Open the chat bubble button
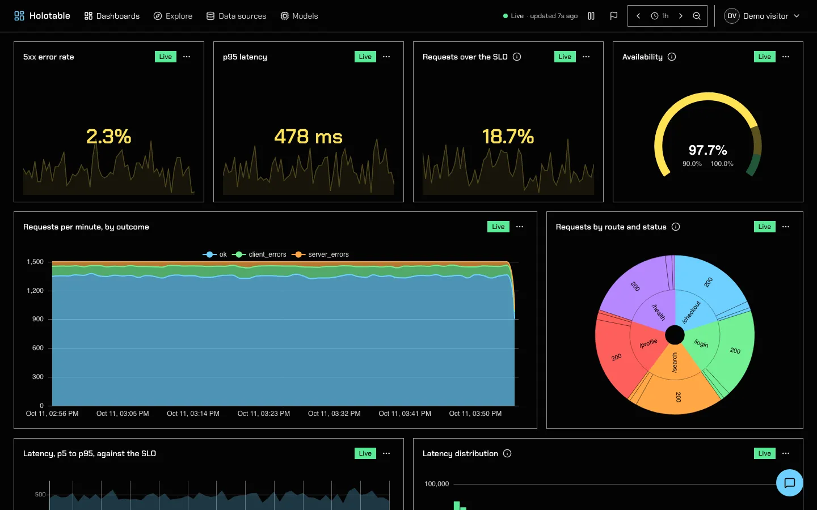817x510 pixels. point(790,483)
